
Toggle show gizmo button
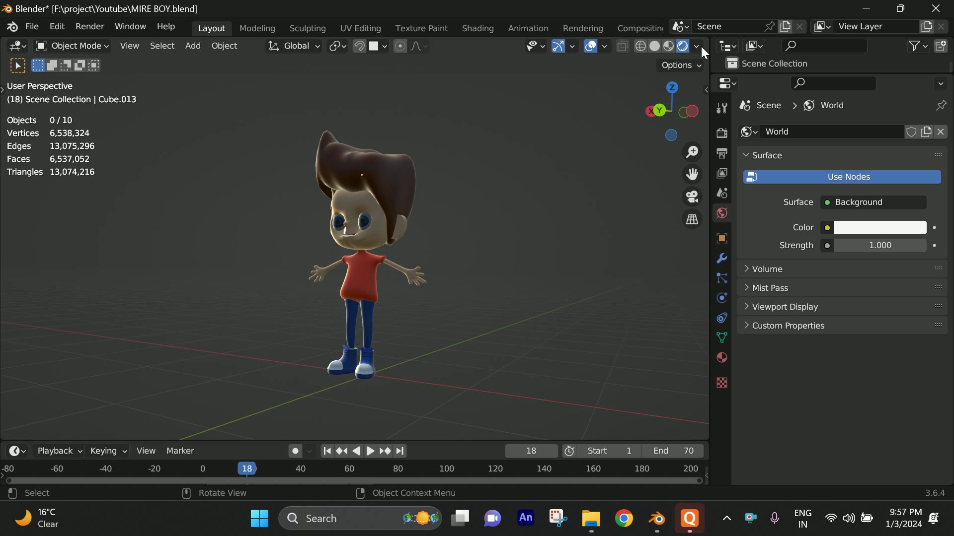558,46
